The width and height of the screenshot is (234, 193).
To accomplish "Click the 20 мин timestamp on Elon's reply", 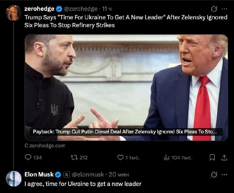I will tap(119, 174).
